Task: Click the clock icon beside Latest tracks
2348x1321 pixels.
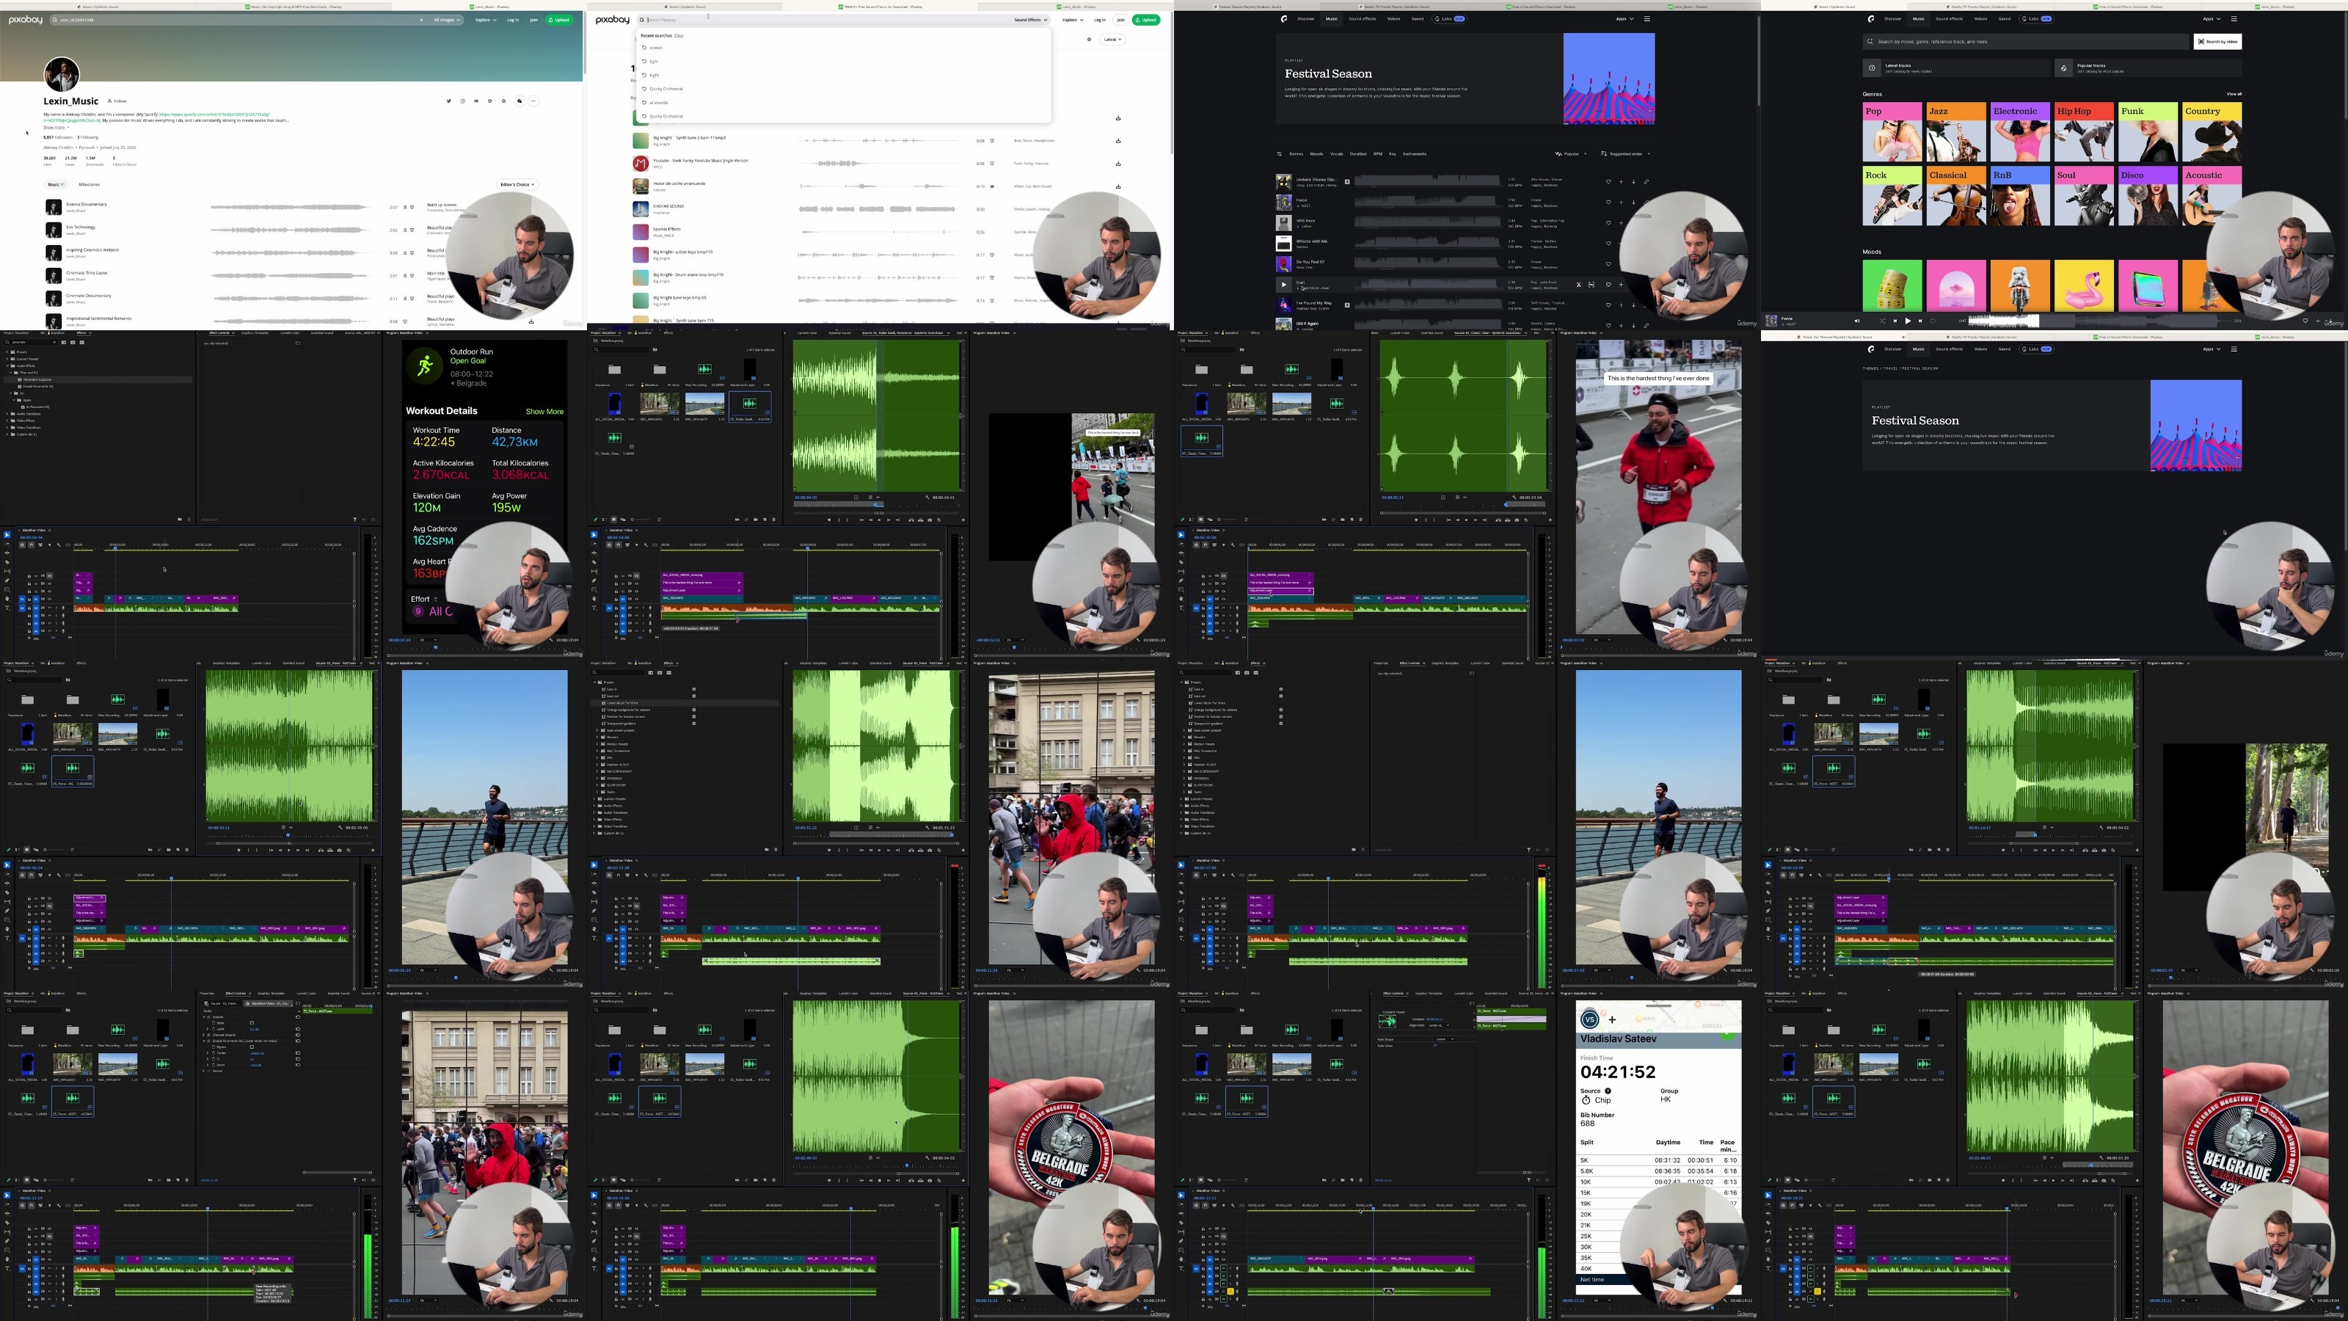Action: [x=1871, y=68]
